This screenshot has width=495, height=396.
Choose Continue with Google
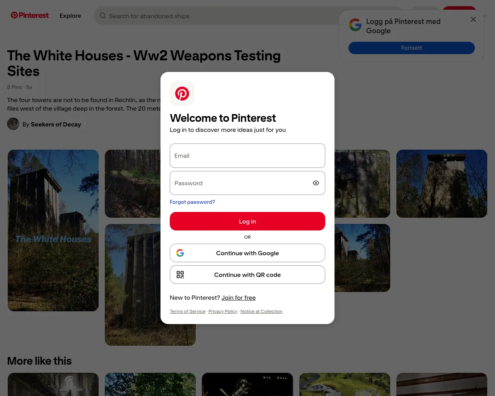tap(247, 253)
